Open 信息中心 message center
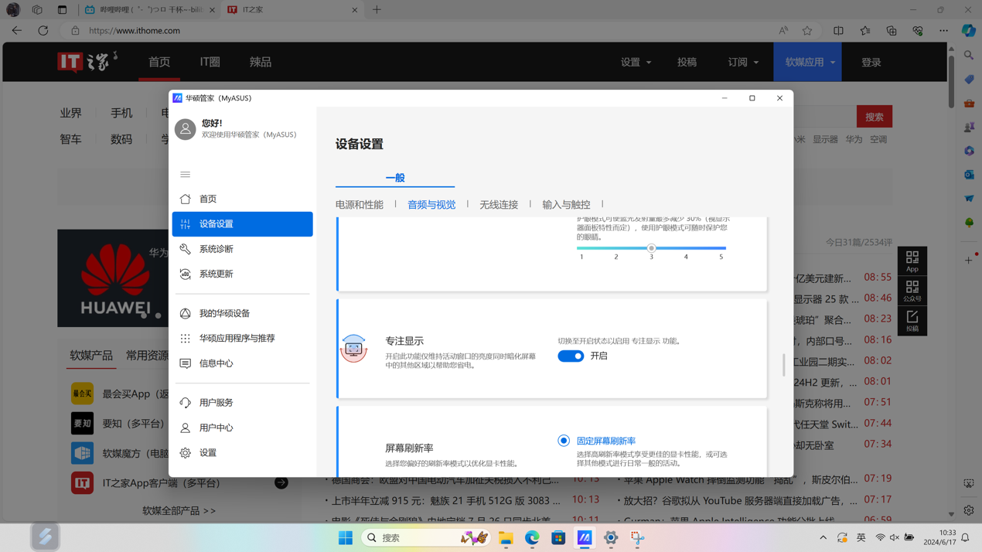Image resolution: width=982 pixels, height=552 pixels. 216,363
